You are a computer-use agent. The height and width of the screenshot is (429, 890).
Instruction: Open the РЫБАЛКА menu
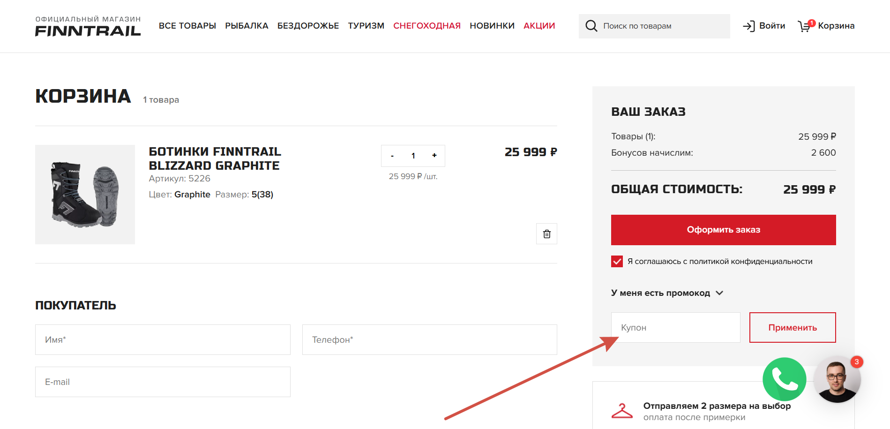tap(247, 26)
